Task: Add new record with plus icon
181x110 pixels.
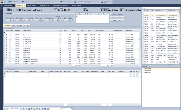Action: [26, 109]
